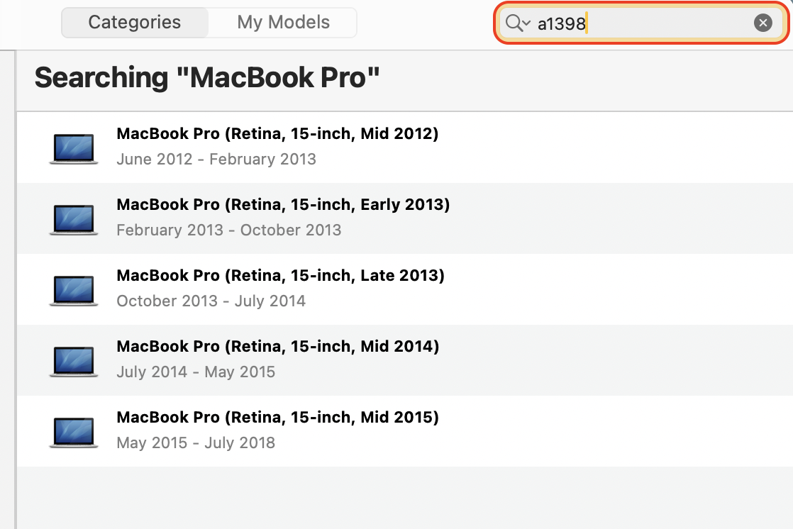Click the laptop icon beside the top result
Screen dimensions: 793x529
coord(73,147)
